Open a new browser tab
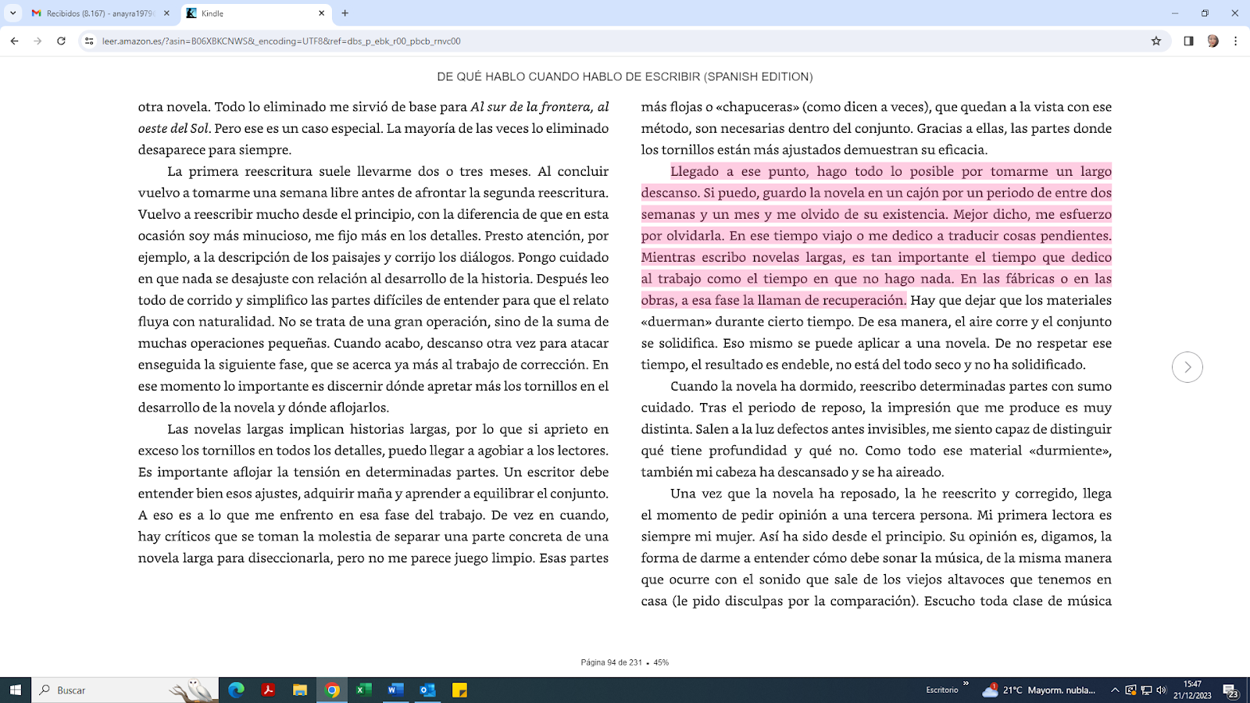The image size is (1250, 703). (x=345, y=13)
